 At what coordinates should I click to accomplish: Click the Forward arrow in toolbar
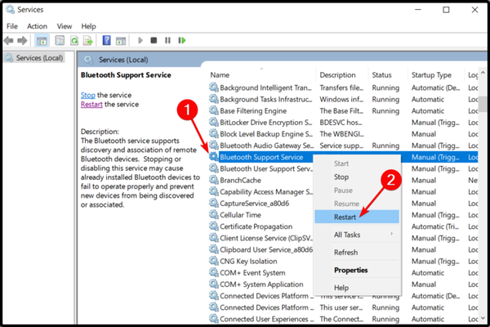pos(22,40)
